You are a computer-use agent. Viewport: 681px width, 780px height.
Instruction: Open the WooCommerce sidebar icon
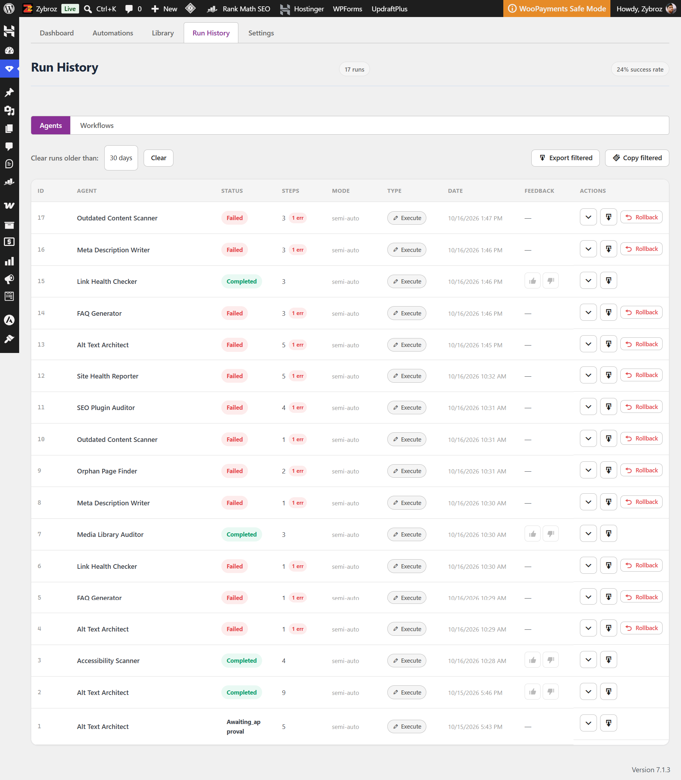9,206
